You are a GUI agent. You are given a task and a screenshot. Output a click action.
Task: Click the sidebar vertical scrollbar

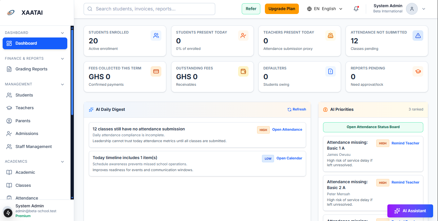[x=72, y=72]
